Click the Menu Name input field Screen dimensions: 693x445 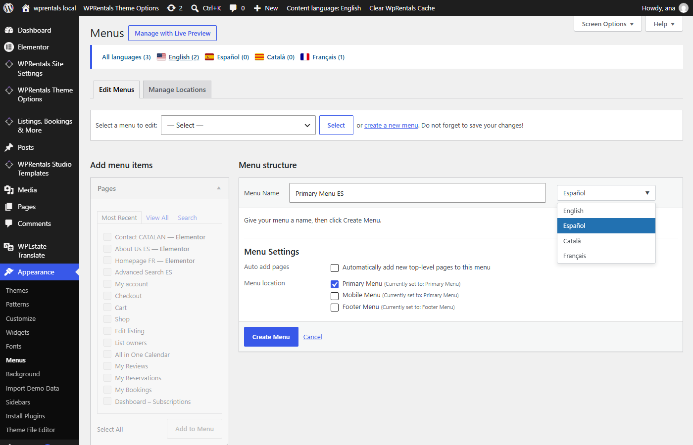point(417,193)
